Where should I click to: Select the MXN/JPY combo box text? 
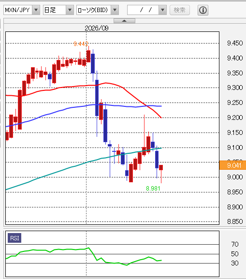click(18, 10)
